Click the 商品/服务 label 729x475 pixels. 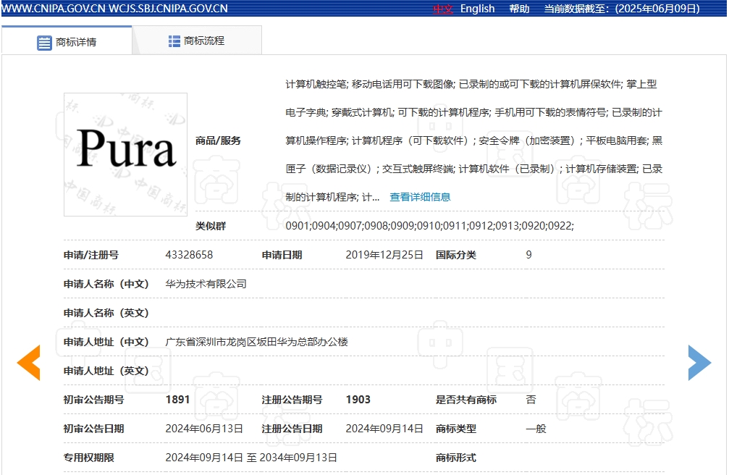[x=218, y=140]
